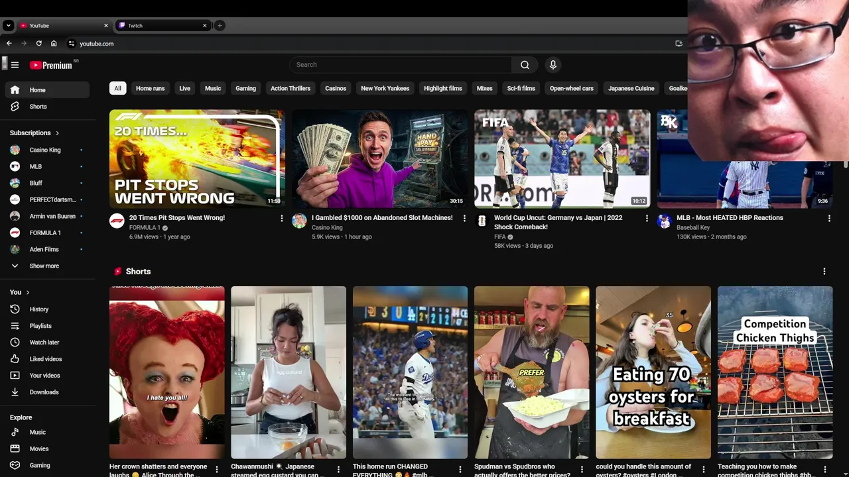Open Watch later list
Screen dimensions: 849x477
click(x=46, y=343)
